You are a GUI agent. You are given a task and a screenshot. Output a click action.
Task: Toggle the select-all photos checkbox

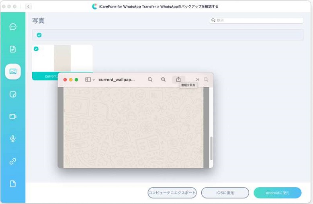click(x=39, y=35)
